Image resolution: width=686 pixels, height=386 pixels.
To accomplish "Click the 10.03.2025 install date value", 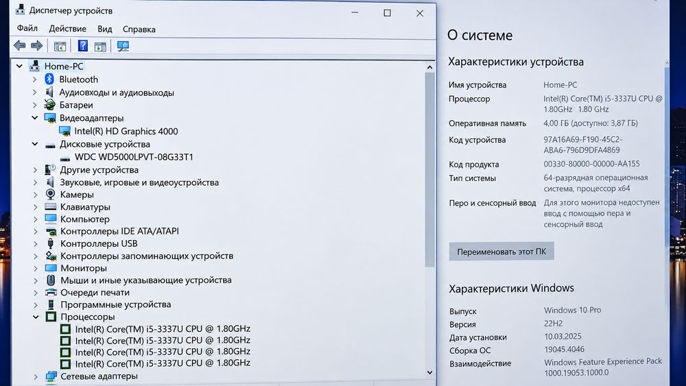I will 563,337.
